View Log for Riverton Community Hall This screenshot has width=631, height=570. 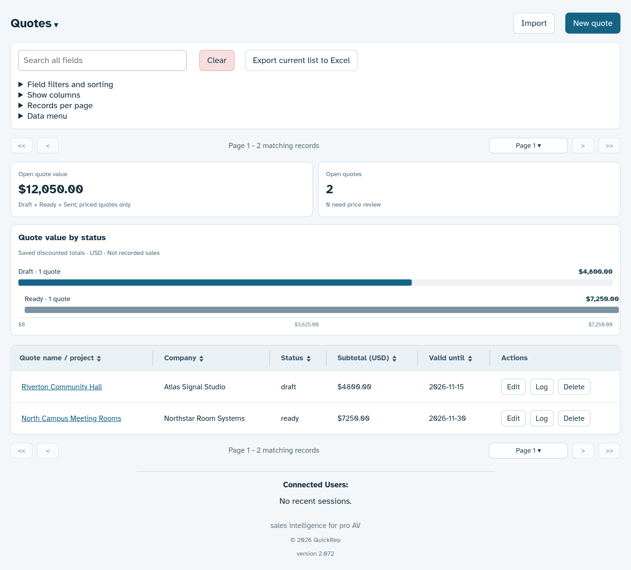542,387
